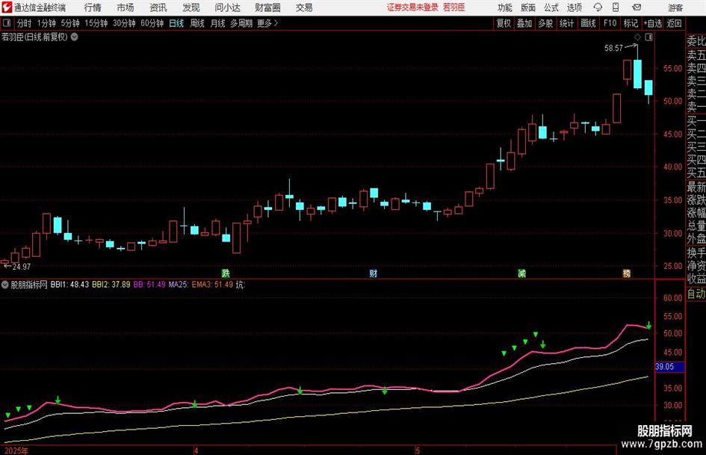Click the EMA3: 51.49 indicator value
The width and height of the screenshot is (706, 455).
pos(212,285)
